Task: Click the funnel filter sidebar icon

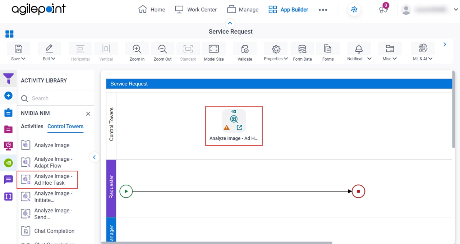Action: [x=8, y=79]
